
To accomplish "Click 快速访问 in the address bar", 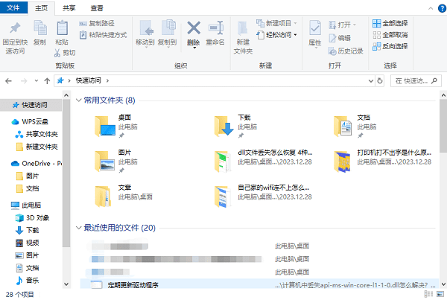I will [x=88, y=81].
